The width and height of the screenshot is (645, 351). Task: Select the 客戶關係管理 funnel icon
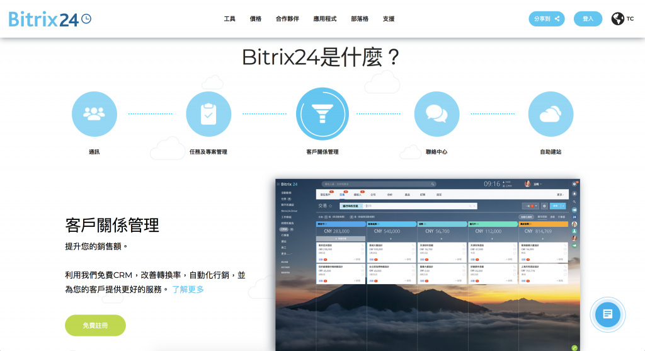[x=322, y=114]
